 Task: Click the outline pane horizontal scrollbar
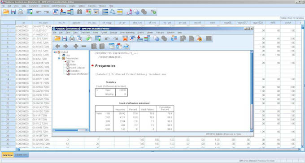tap(70, 130)
